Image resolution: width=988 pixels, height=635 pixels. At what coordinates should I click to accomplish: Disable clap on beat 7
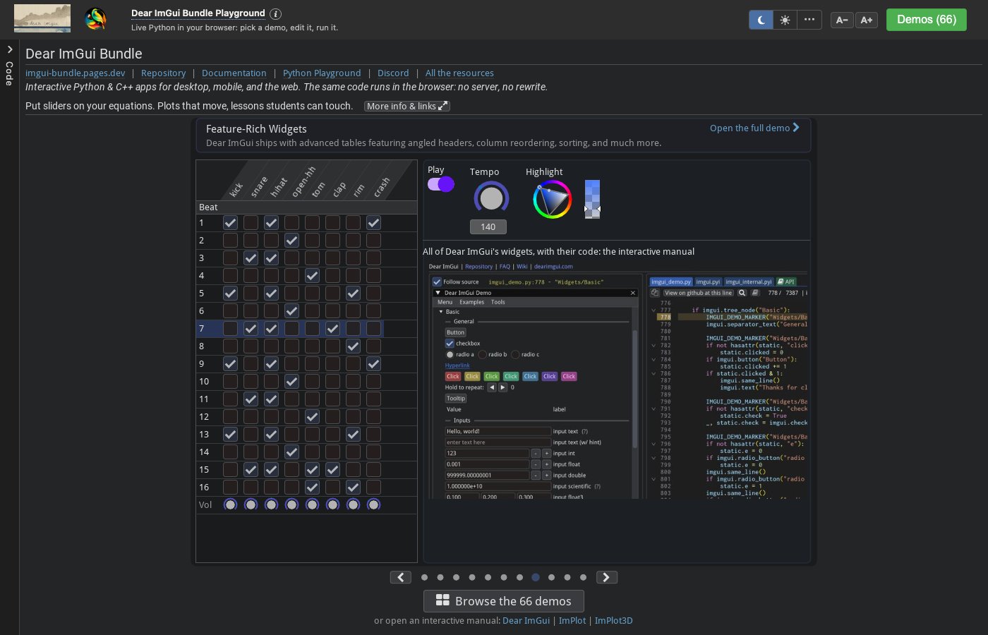(332, 329)
